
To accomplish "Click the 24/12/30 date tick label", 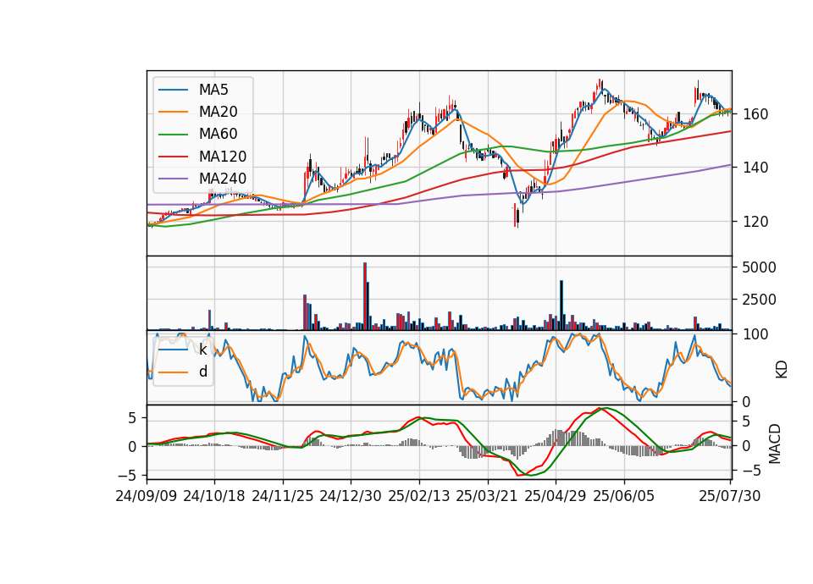I will click(x=351, y=496).
